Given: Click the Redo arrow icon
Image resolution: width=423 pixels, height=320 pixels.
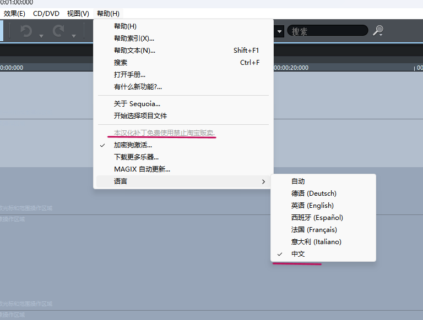Looking at the screenshot, I should point(58,31).
